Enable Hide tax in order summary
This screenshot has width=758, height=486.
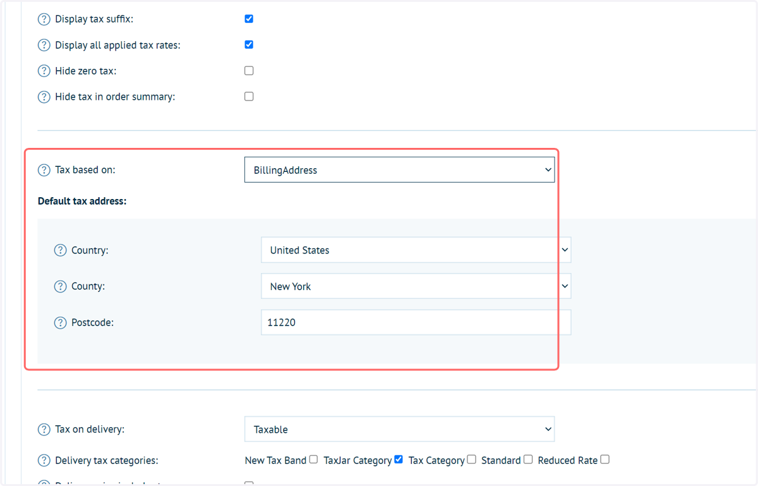(x=249, y=97)
